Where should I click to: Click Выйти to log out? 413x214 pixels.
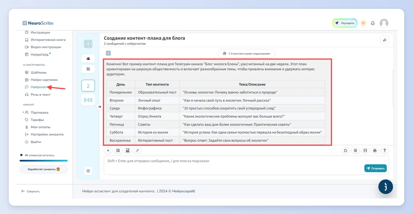click(33, 142)
